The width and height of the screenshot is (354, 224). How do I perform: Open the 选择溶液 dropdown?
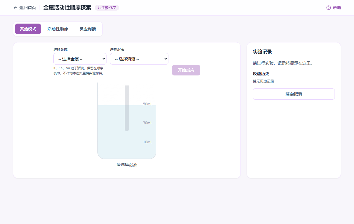[x=139, y=59]
